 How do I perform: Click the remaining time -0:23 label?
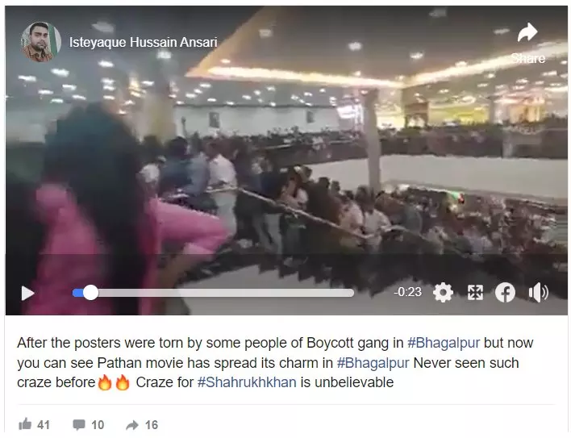(x=407, y=292)
